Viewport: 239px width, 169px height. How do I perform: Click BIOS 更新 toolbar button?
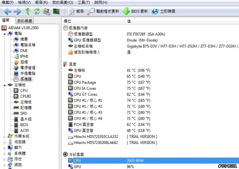pos(135,11)
